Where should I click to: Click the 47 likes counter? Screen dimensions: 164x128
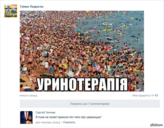click(x=156, y=95)
